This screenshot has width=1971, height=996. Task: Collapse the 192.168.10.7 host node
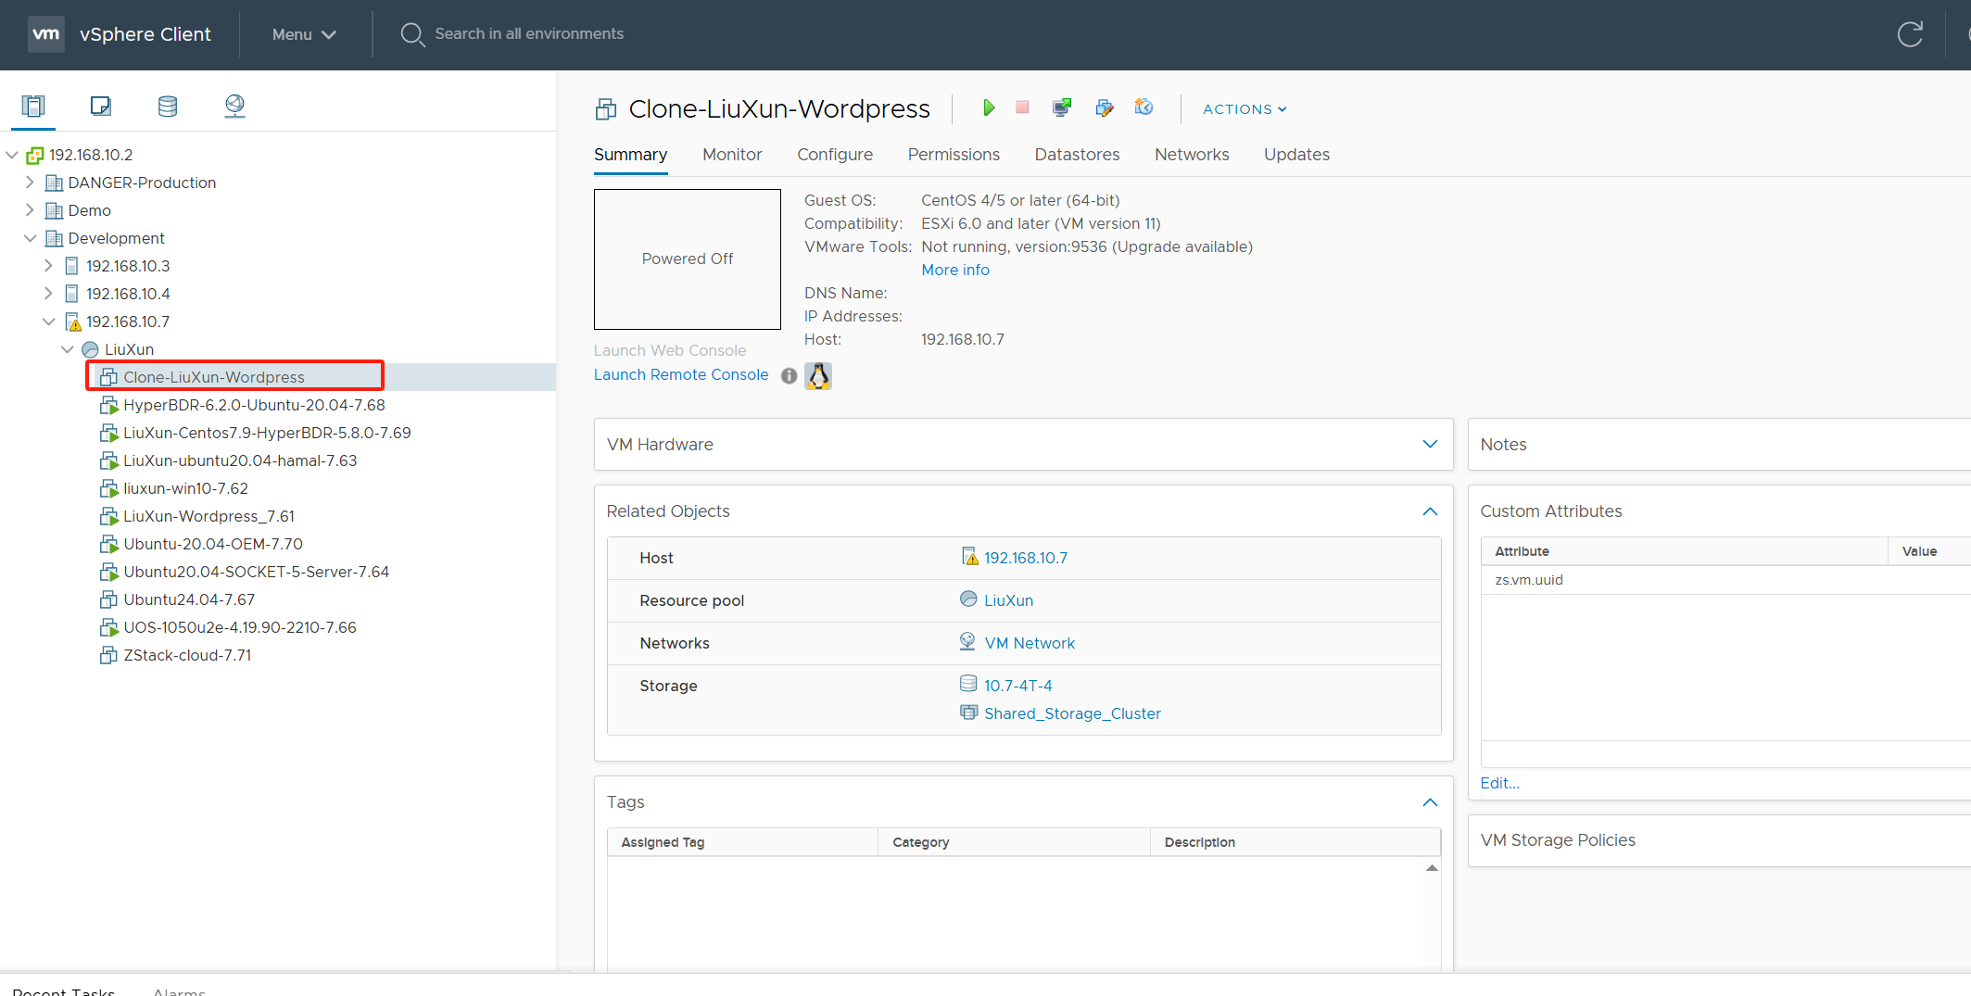48,321
